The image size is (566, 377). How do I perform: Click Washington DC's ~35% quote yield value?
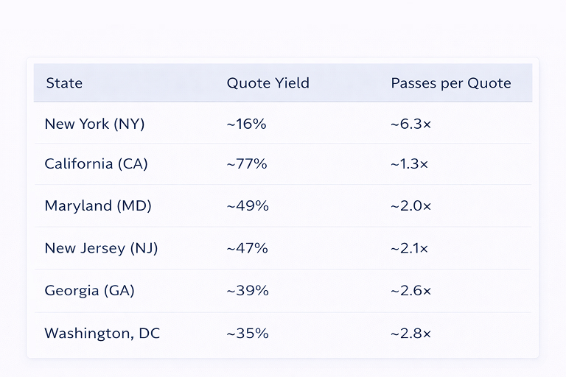point(247,334)
